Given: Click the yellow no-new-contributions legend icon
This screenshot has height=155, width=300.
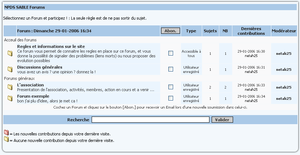Looking at the screenshot, I should coord(6,139).
